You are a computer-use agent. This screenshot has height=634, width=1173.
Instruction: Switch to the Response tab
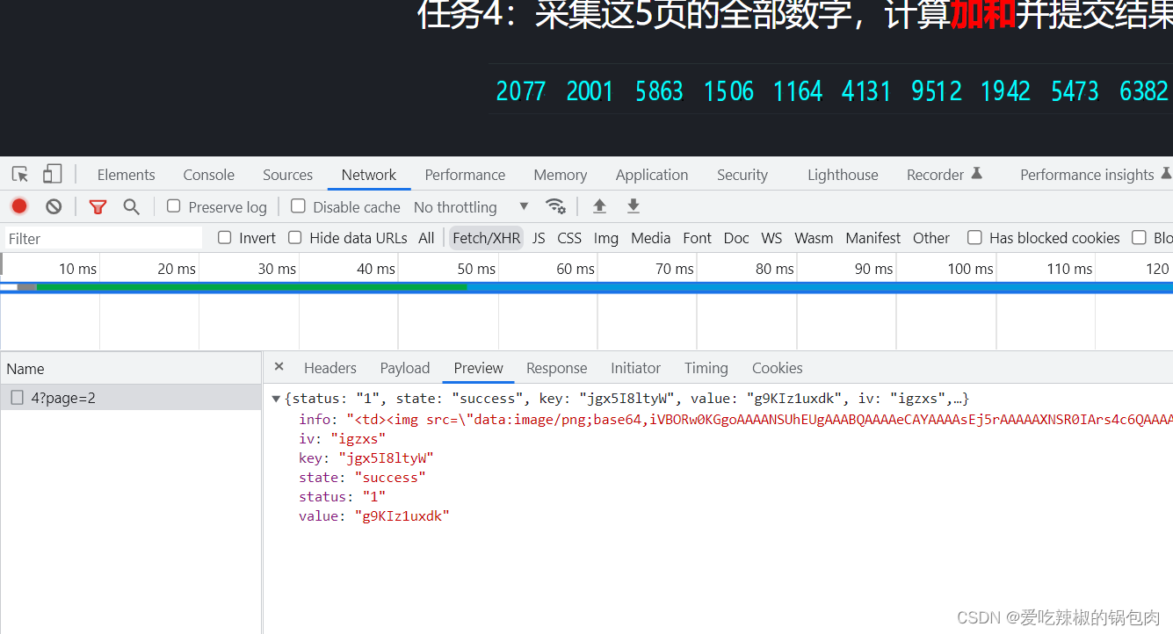[x=556, y=368]
